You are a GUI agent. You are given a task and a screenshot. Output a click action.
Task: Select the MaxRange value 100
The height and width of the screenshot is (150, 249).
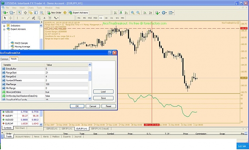click(x=47, y=84)
